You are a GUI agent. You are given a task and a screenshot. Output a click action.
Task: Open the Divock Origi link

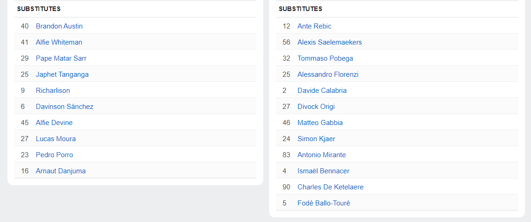coord(316,107)
